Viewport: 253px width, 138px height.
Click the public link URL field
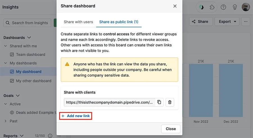[110, 102]
